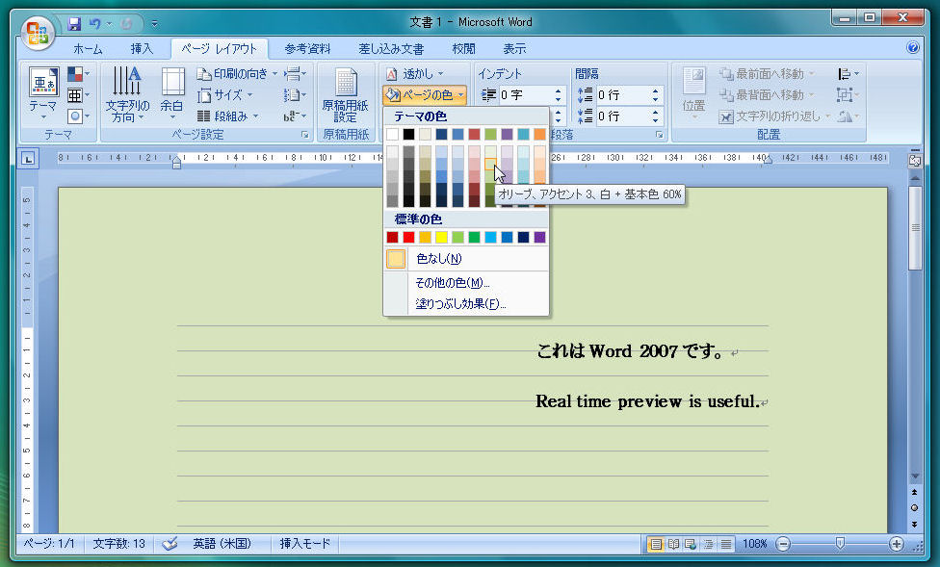Increase left indent with up arrow
Viewport: 940px width, 567px height.
pos(559,91)
